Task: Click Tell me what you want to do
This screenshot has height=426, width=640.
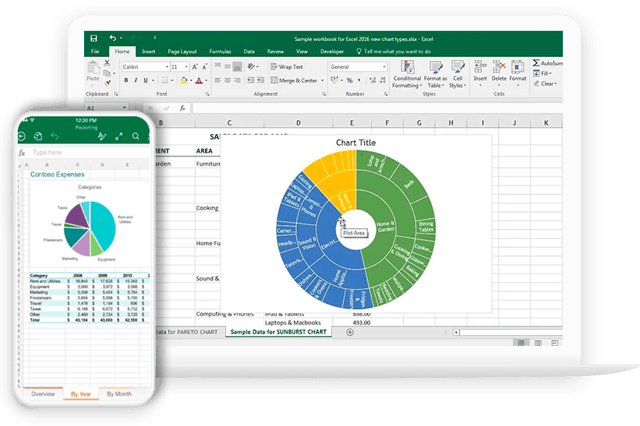Action: click(x=393, y=52)
